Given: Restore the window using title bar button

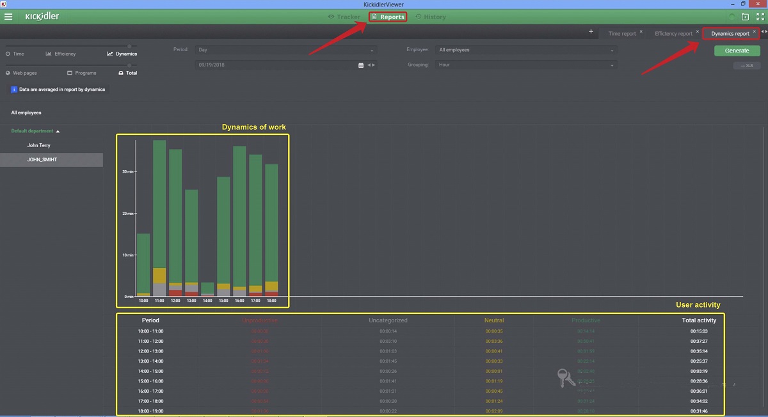Looking at the screenshot, I should point(743,4).
